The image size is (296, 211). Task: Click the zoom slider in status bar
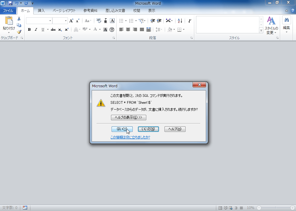pyautogui.click(x=275, y=208)
